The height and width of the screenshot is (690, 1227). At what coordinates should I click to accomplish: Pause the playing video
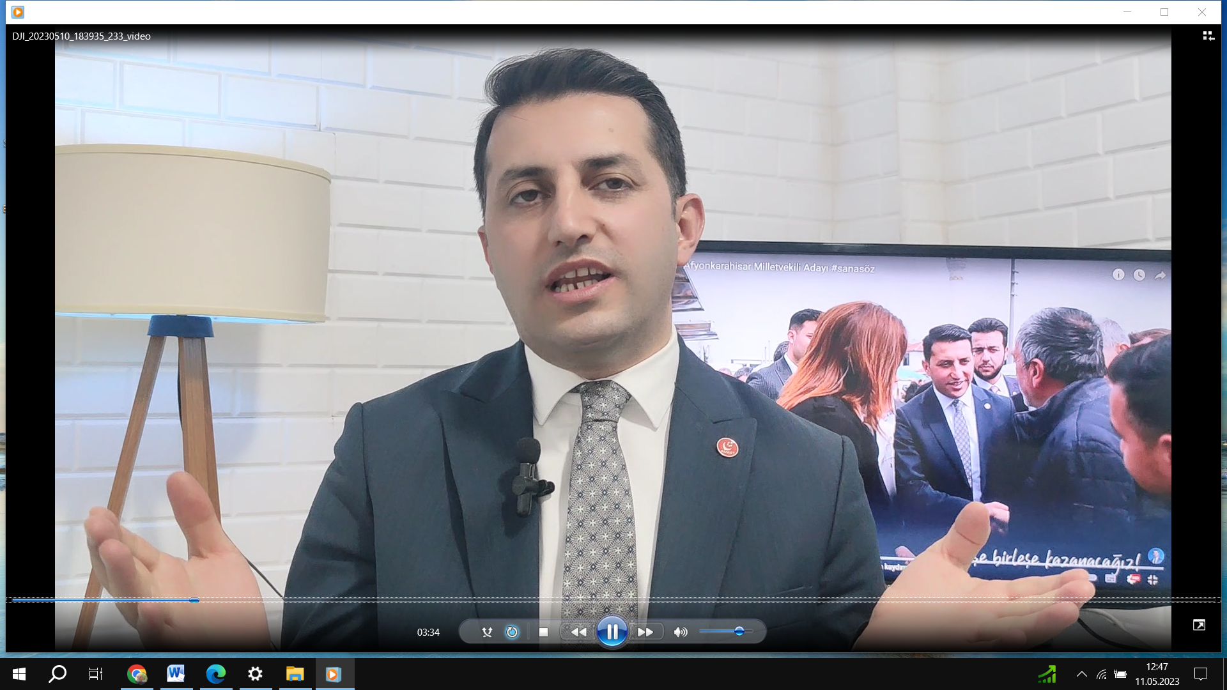coord(613,631)
